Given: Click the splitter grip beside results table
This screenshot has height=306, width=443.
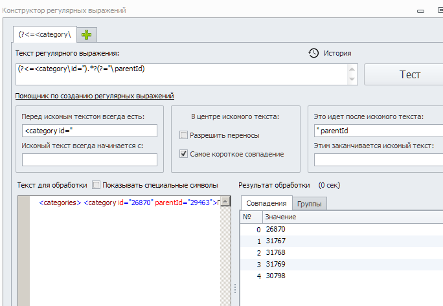Looking at the screenshot, I should [235, 289].
